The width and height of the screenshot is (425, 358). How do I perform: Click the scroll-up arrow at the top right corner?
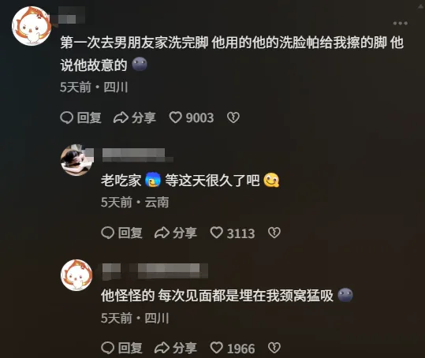click(x=421, y=7)
